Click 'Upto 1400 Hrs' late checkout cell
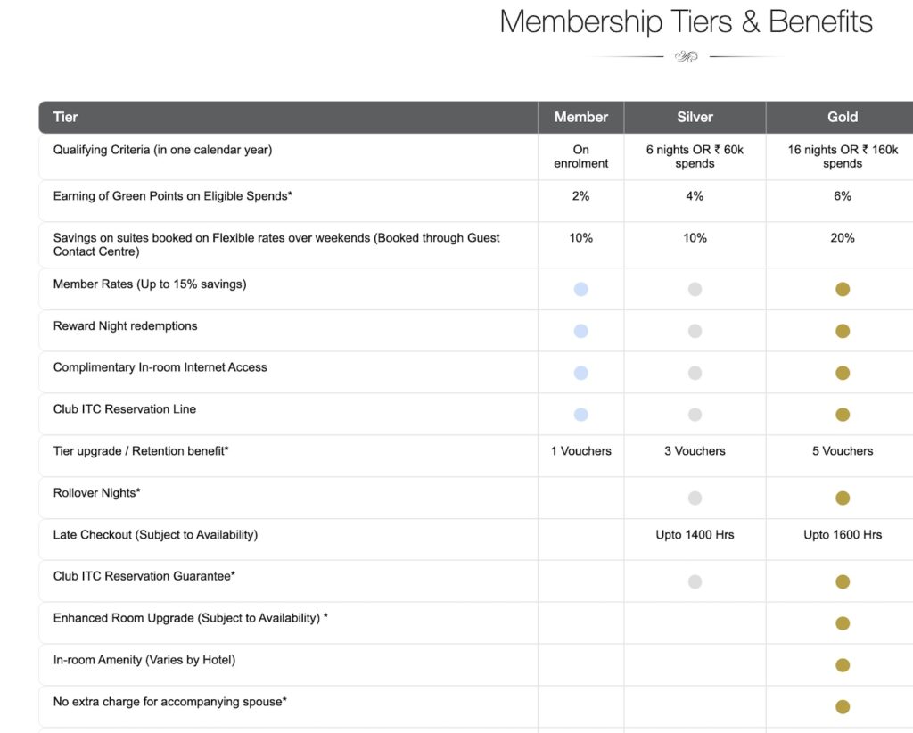The height and width of the screenshot is (733, 913). (695, 535)
